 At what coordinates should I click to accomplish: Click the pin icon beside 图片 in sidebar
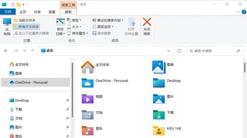pyautogui.click(x=68, y=127)
